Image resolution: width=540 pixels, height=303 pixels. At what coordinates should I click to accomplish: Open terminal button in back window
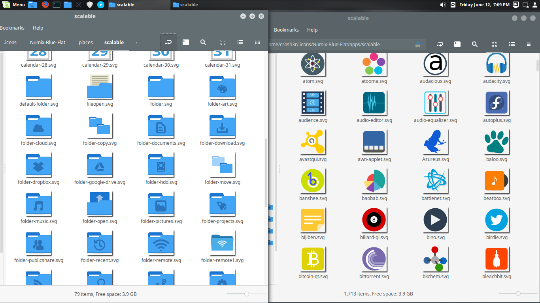tap(457, 44)
